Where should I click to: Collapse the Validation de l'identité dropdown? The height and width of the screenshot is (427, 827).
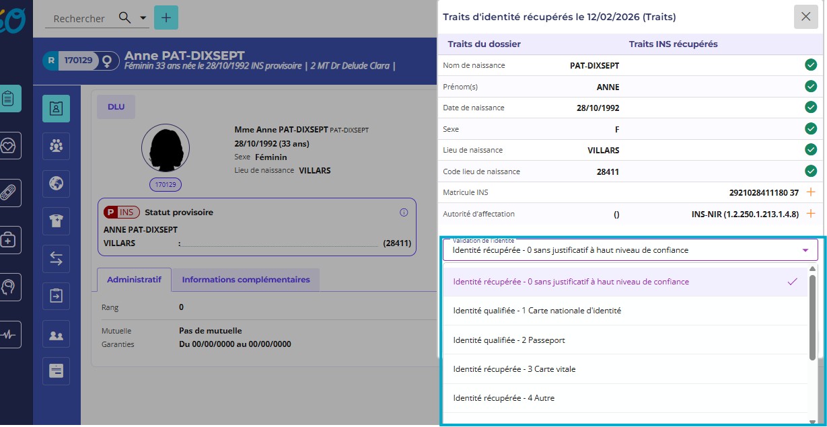coord(805,250)
